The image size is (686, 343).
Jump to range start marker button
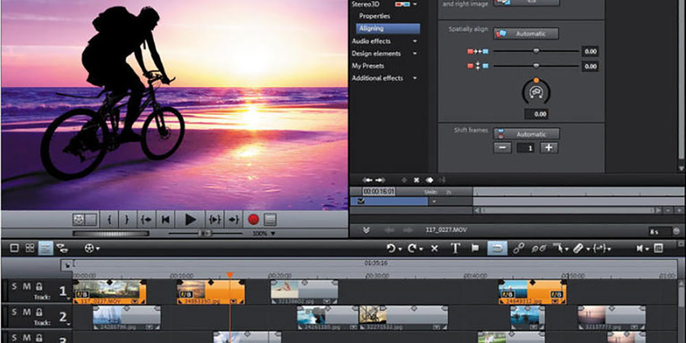pos(147,220)
